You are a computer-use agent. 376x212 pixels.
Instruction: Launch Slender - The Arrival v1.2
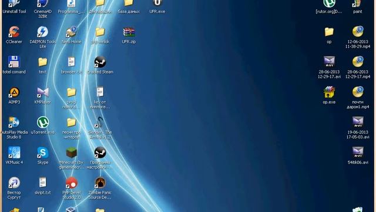click(100, 122)
